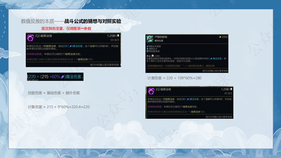Click the ability power icon beside 100法术强度
The height and width of the screenshot is (158, 281).
[x=148, y=46]
